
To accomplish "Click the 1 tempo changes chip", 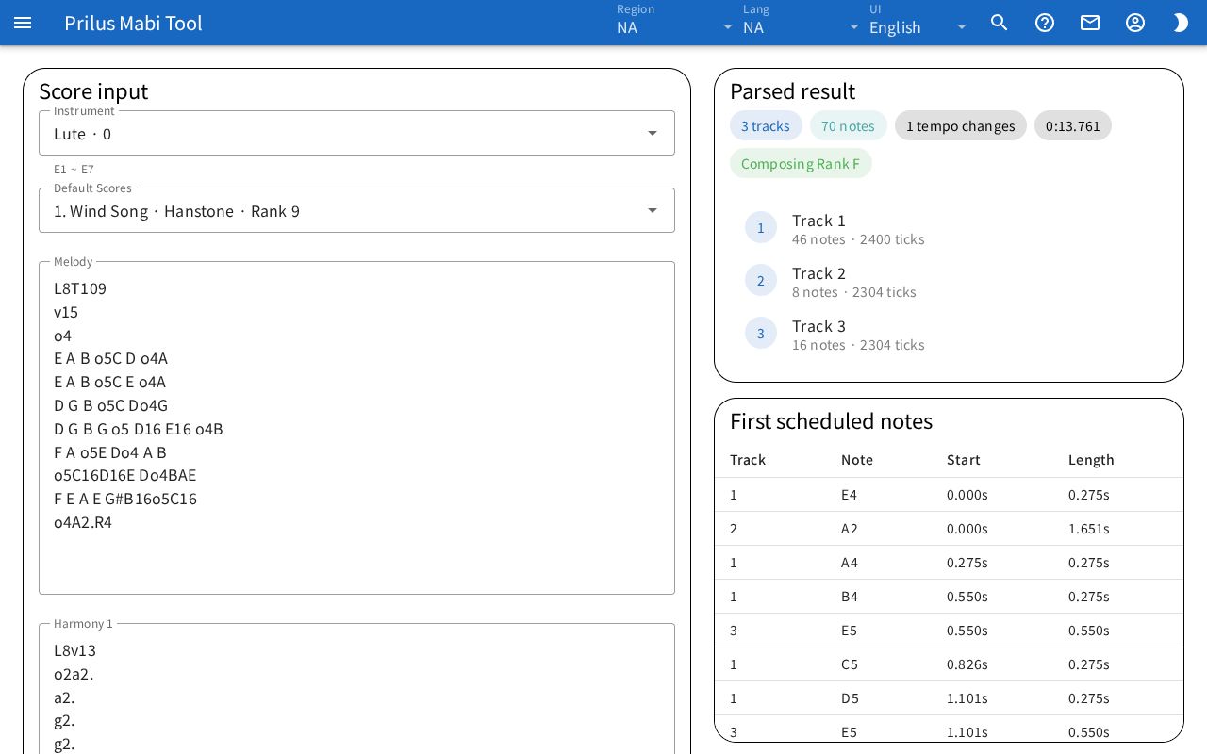I will 961,125.
